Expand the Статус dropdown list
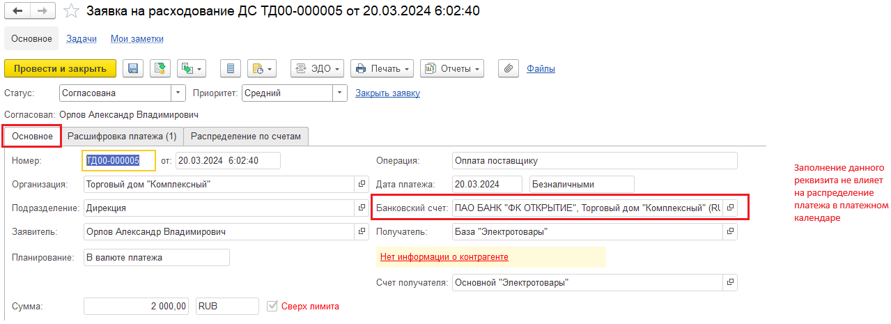 coord(178,93)
